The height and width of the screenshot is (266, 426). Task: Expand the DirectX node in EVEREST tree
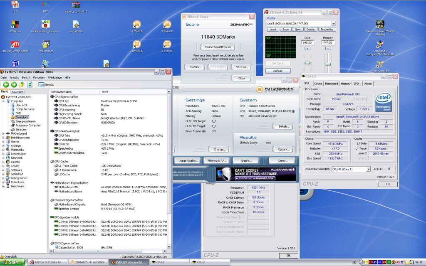click(3, 162)
